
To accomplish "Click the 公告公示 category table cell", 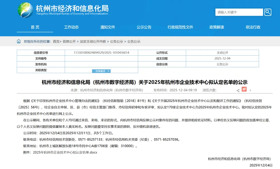I will point(222,64).
